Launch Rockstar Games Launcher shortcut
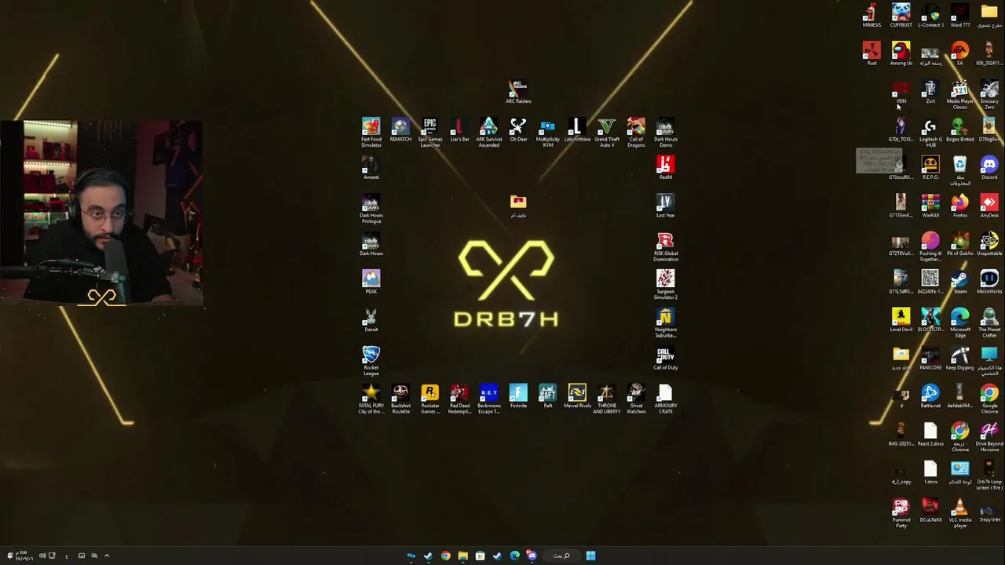Screen dimensions: 1005x565 coord(429,399)
